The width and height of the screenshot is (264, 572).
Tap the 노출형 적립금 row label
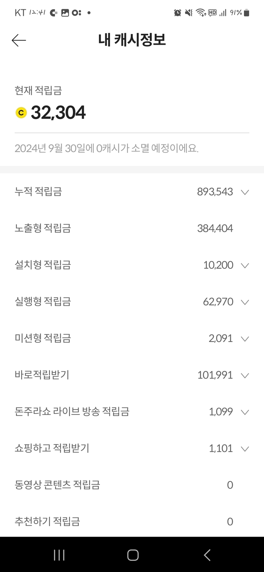coord(43,228)
